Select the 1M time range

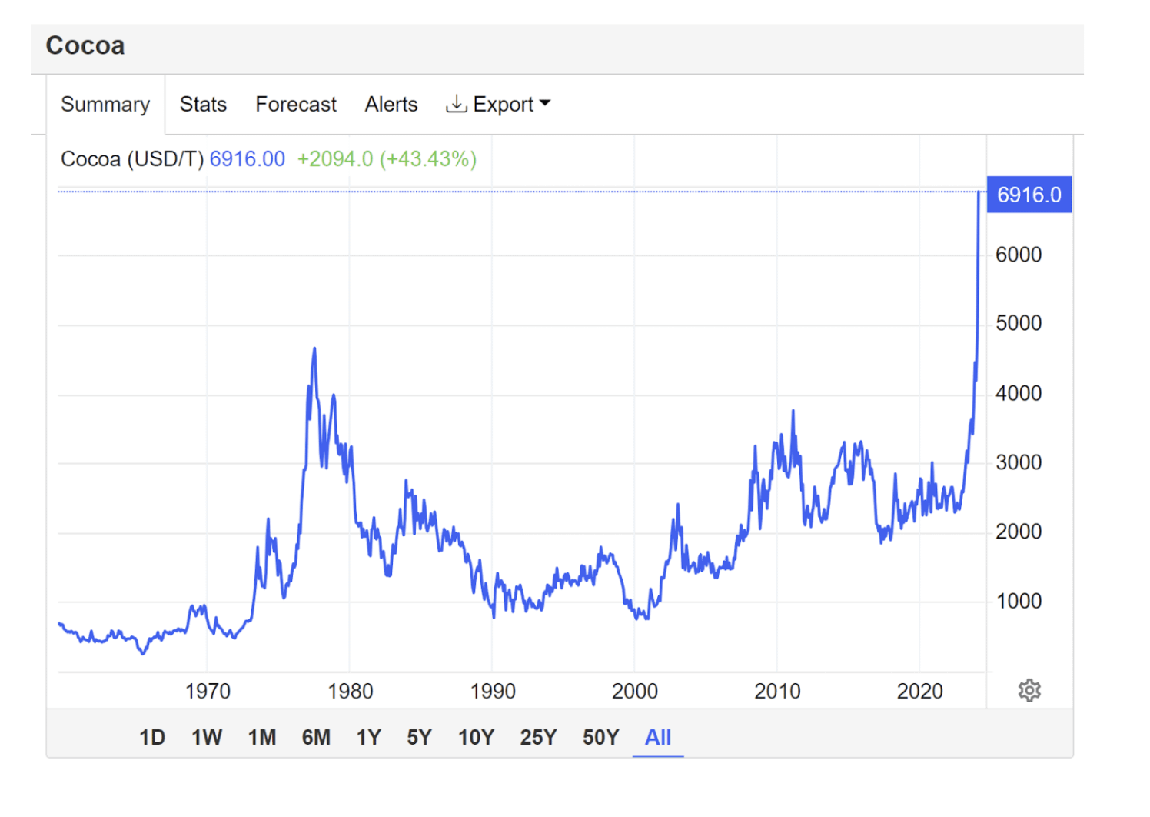(262, 738)
